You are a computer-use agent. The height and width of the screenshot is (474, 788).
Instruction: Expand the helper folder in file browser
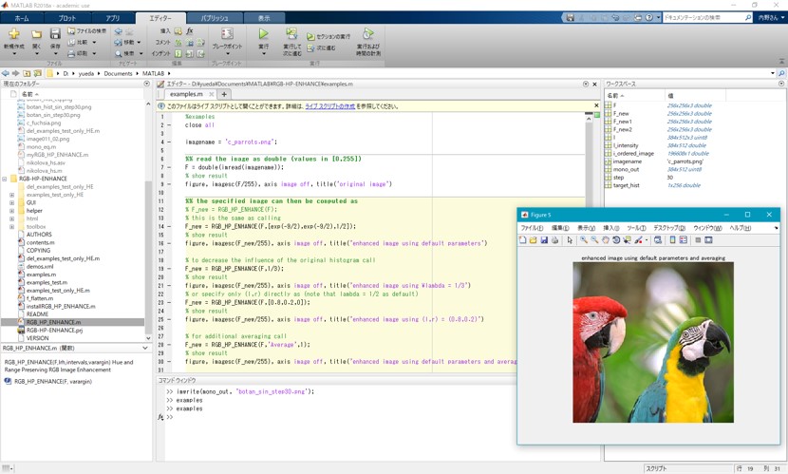point(12,211)
